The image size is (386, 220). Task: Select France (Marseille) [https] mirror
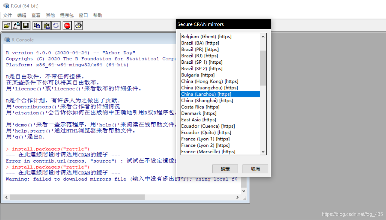220,152
